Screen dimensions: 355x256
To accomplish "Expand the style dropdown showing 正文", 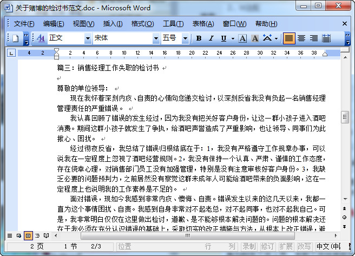I will click(x=88, y=38).
